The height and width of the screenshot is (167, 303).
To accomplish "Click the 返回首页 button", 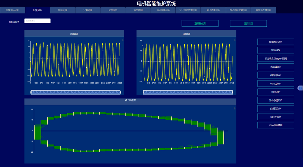I will [248, 23].
